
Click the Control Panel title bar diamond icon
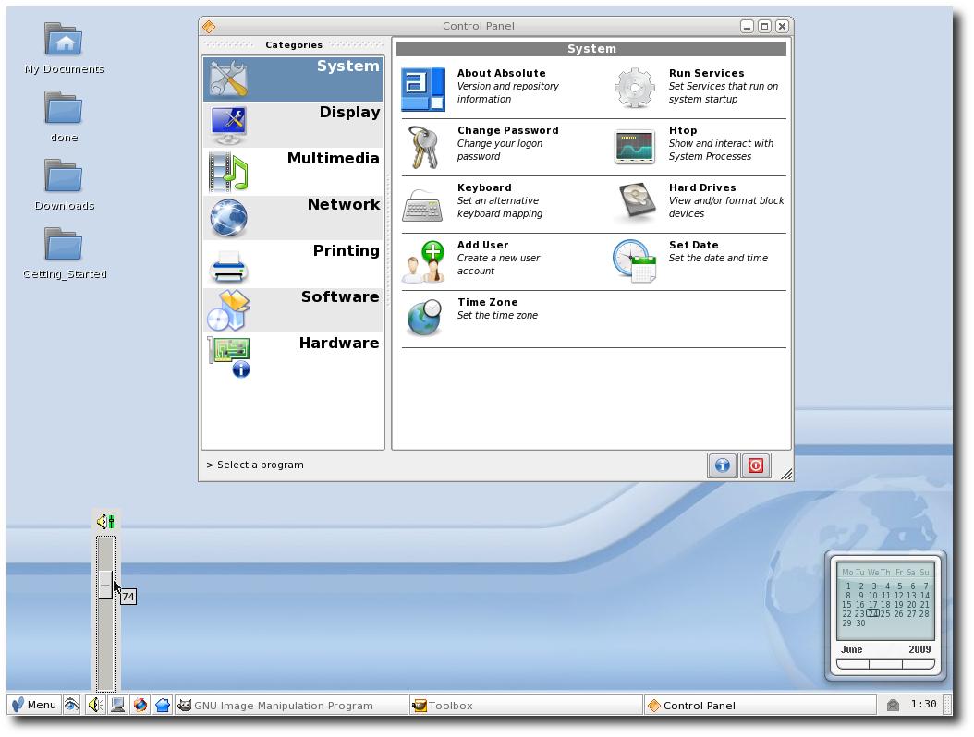pyautogui.click(x=210, y=26)
